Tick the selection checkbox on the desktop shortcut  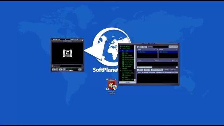(107, 79)
